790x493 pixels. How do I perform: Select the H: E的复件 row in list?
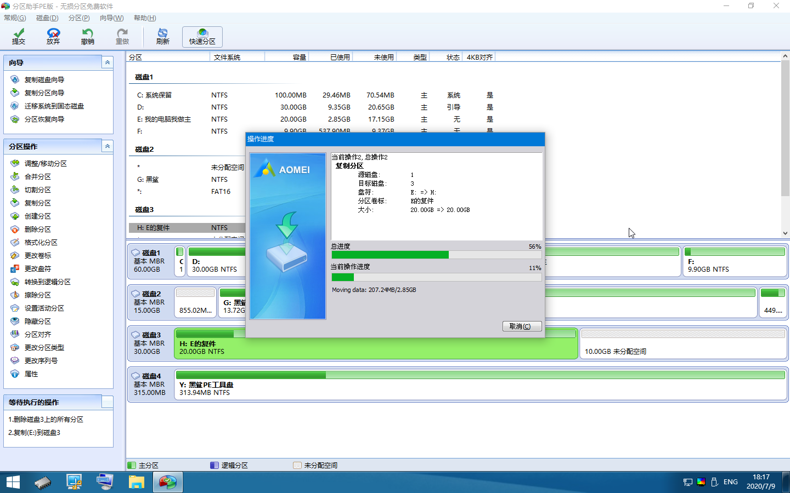[x=187, y=228]
